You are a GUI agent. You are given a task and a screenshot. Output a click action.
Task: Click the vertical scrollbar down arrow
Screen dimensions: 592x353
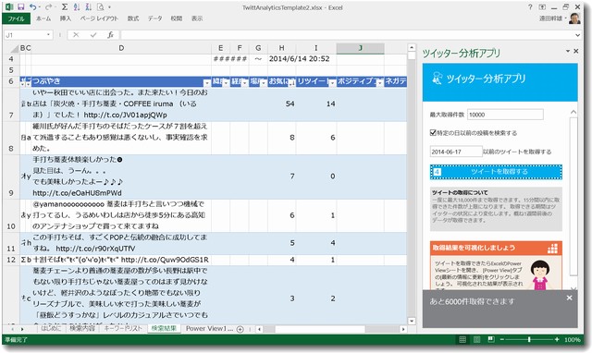(412, 321)
